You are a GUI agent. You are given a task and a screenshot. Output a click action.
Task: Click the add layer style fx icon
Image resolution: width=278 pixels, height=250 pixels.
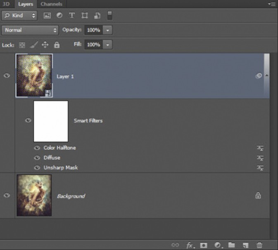point(190,245)
